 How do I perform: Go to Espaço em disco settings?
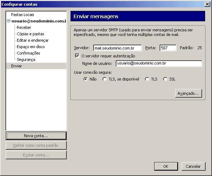(31, 47)
